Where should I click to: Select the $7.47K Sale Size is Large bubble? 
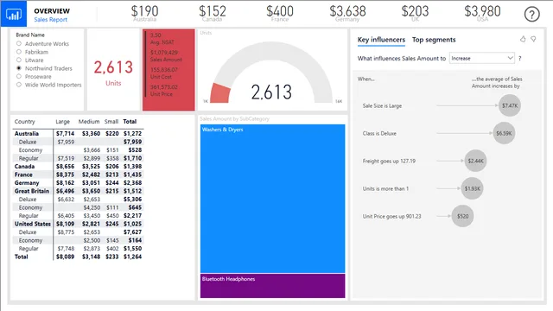tap(510, 105)
